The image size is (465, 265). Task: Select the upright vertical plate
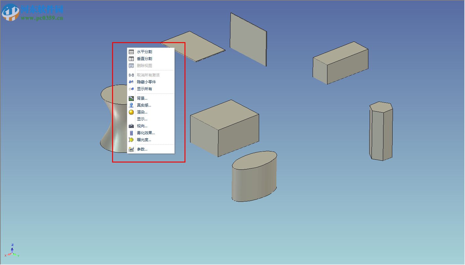pos(248,39)
